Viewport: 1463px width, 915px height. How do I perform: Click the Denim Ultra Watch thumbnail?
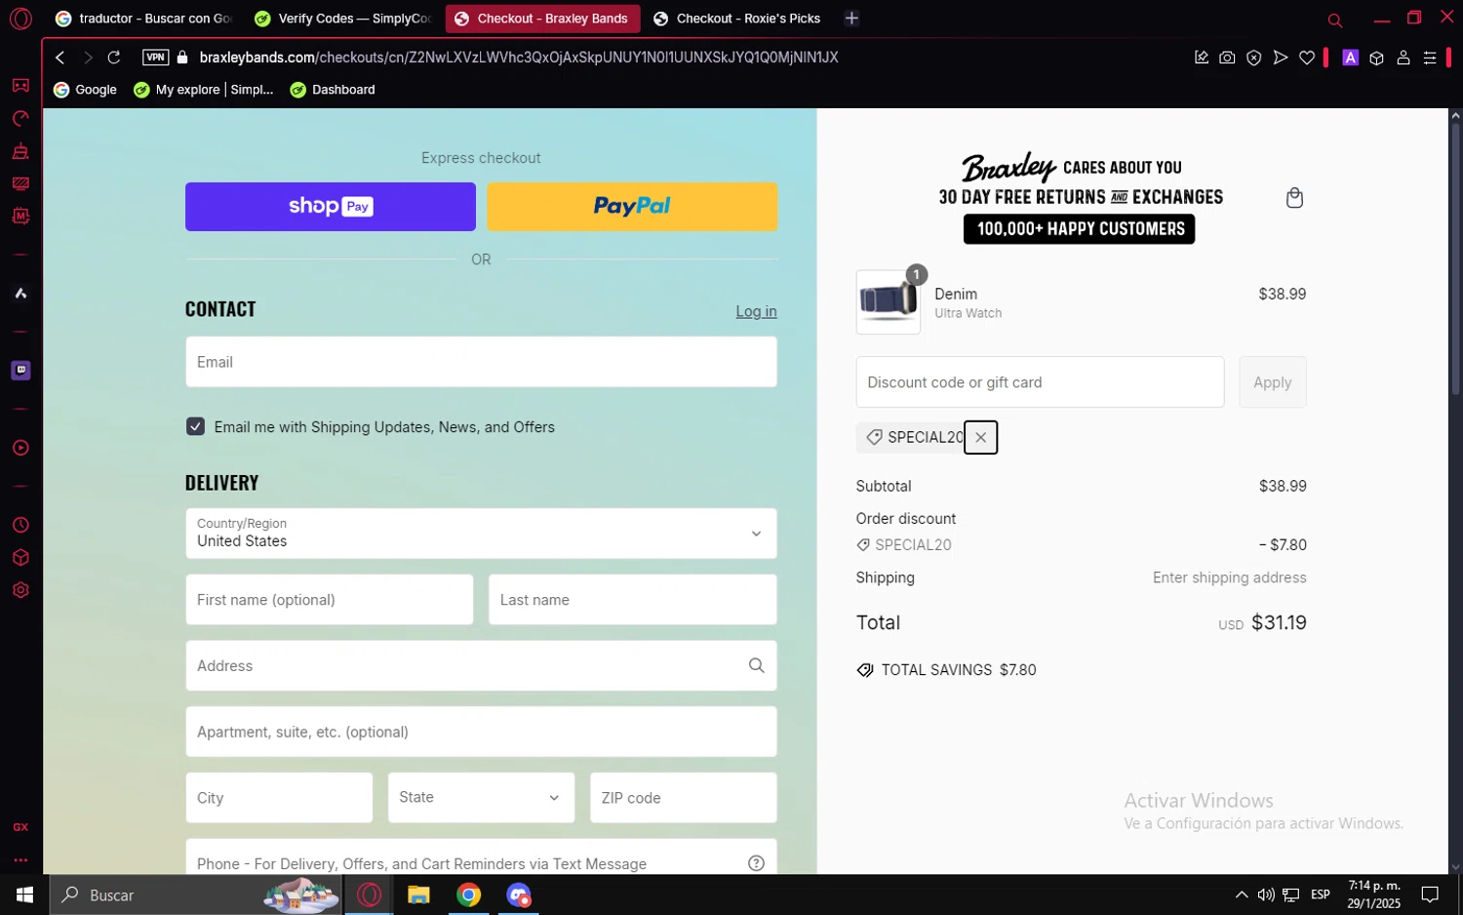tap(888, 301)
